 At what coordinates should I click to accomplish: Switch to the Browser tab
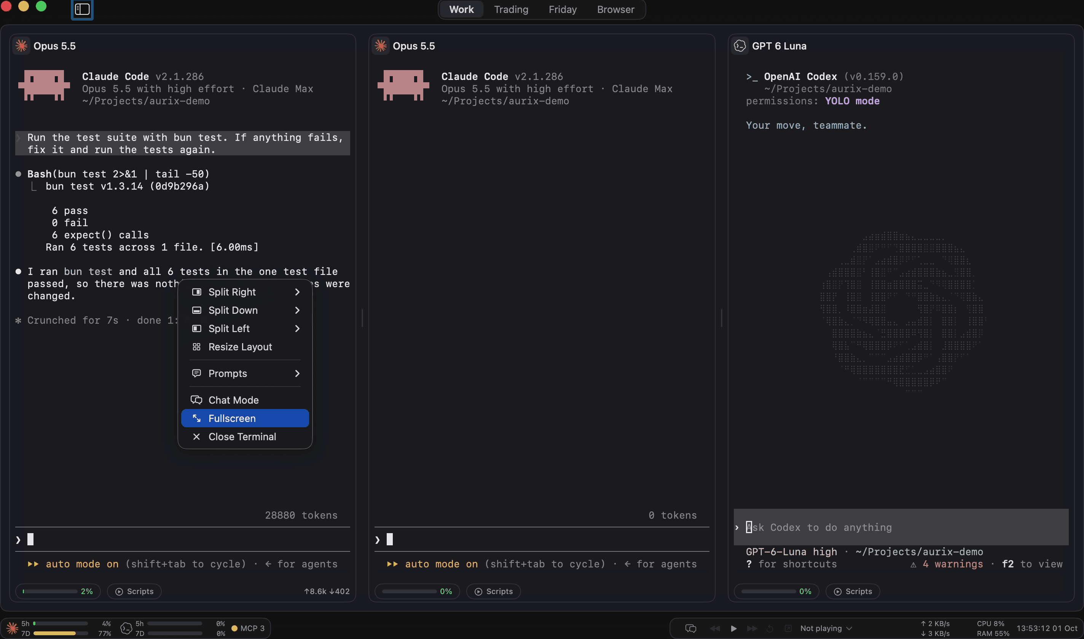(x=615, y=10)
